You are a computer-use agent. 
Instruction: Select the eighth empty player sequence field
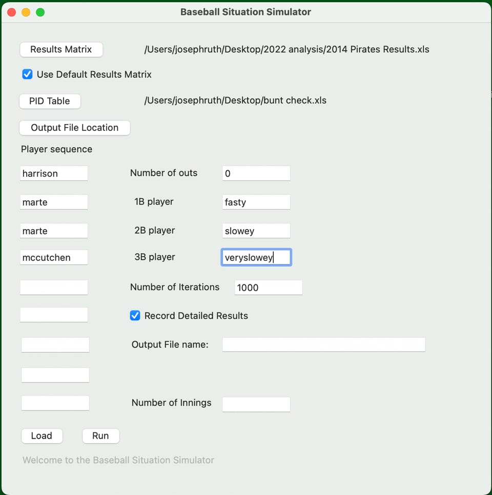55,375
